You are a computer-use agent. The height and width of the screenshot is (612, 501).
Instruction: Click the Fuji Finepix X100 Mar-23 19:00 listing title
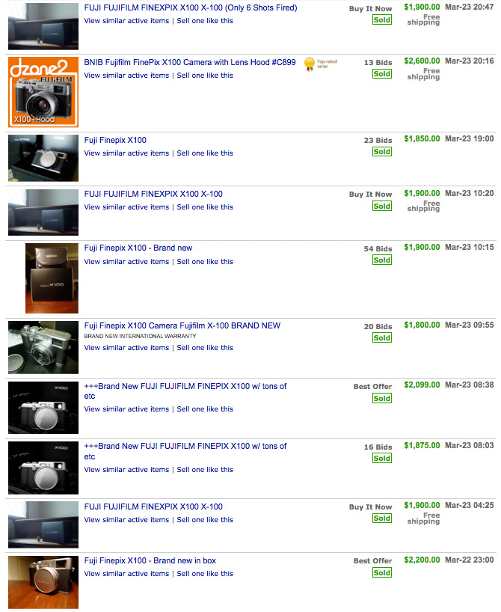click(x=115, y=140)
